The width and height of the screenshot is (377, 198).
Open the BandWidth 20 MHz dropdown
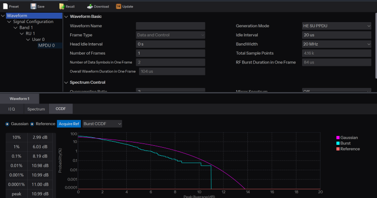[x=336, y=44]
